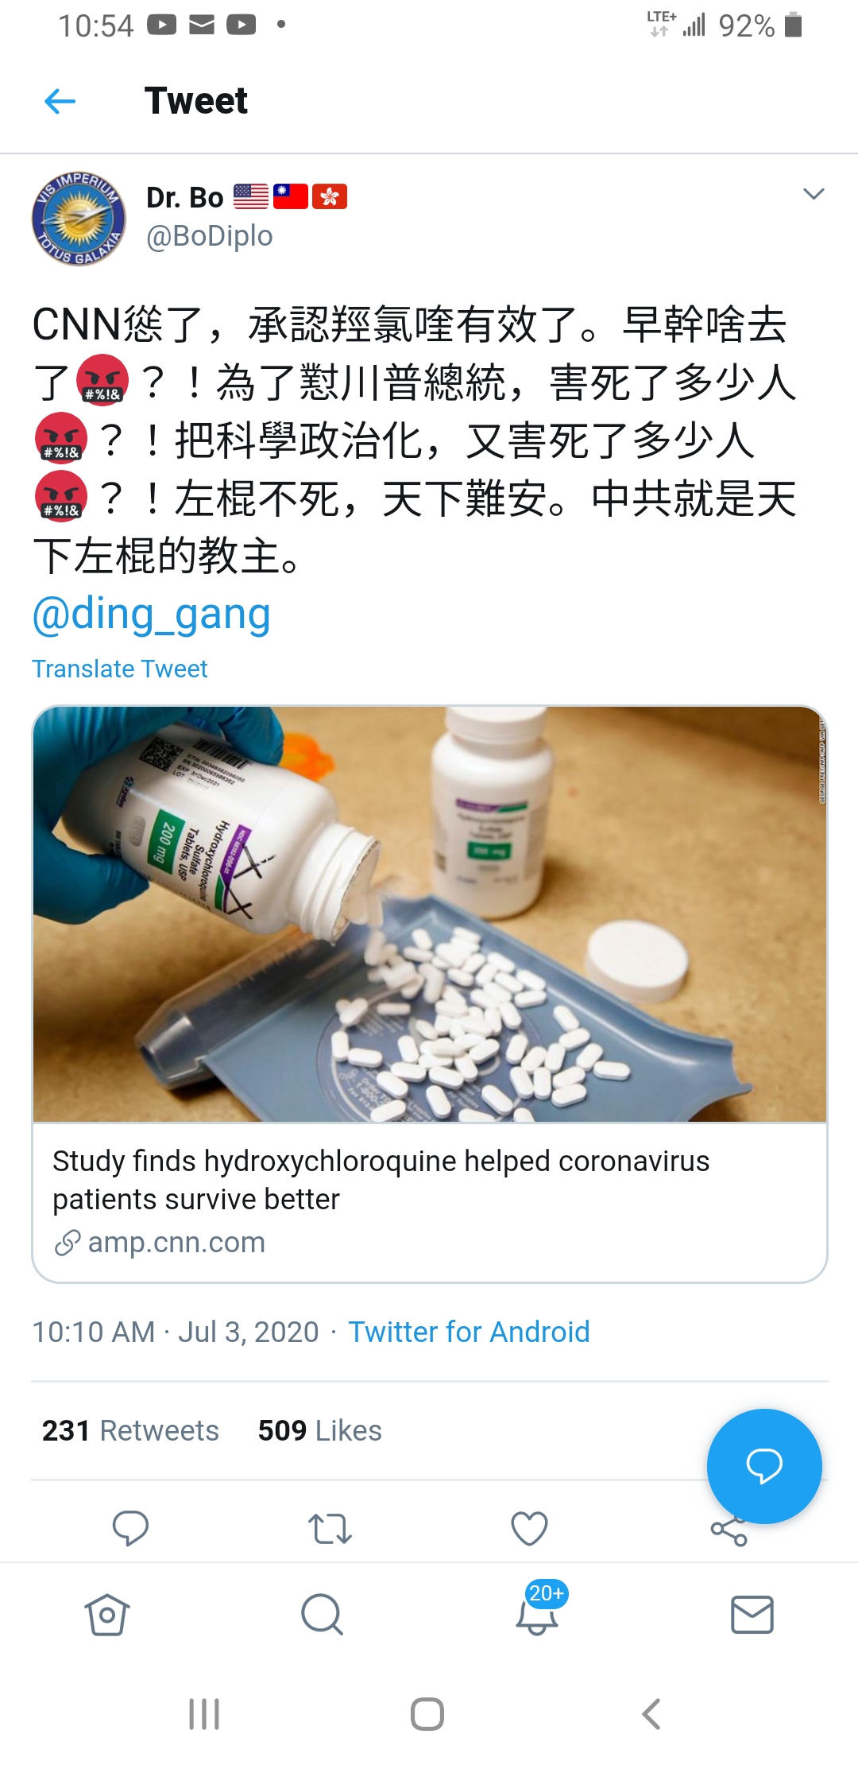858x1765 pixels.
Task: Expand tweet options chevron menu
Action: 814,194
